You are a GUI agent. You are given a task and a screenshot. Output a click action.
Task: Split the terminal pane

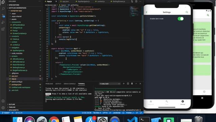click(128, 84)
